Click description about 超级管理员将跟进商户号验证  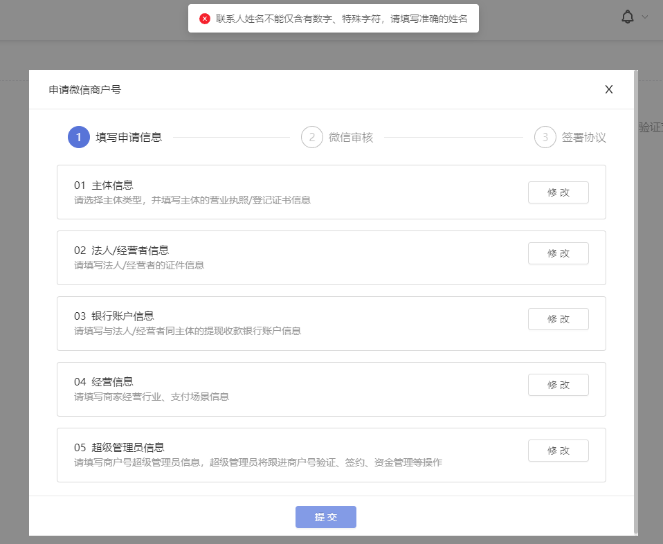pyautogui.click(x=258, y=462)
